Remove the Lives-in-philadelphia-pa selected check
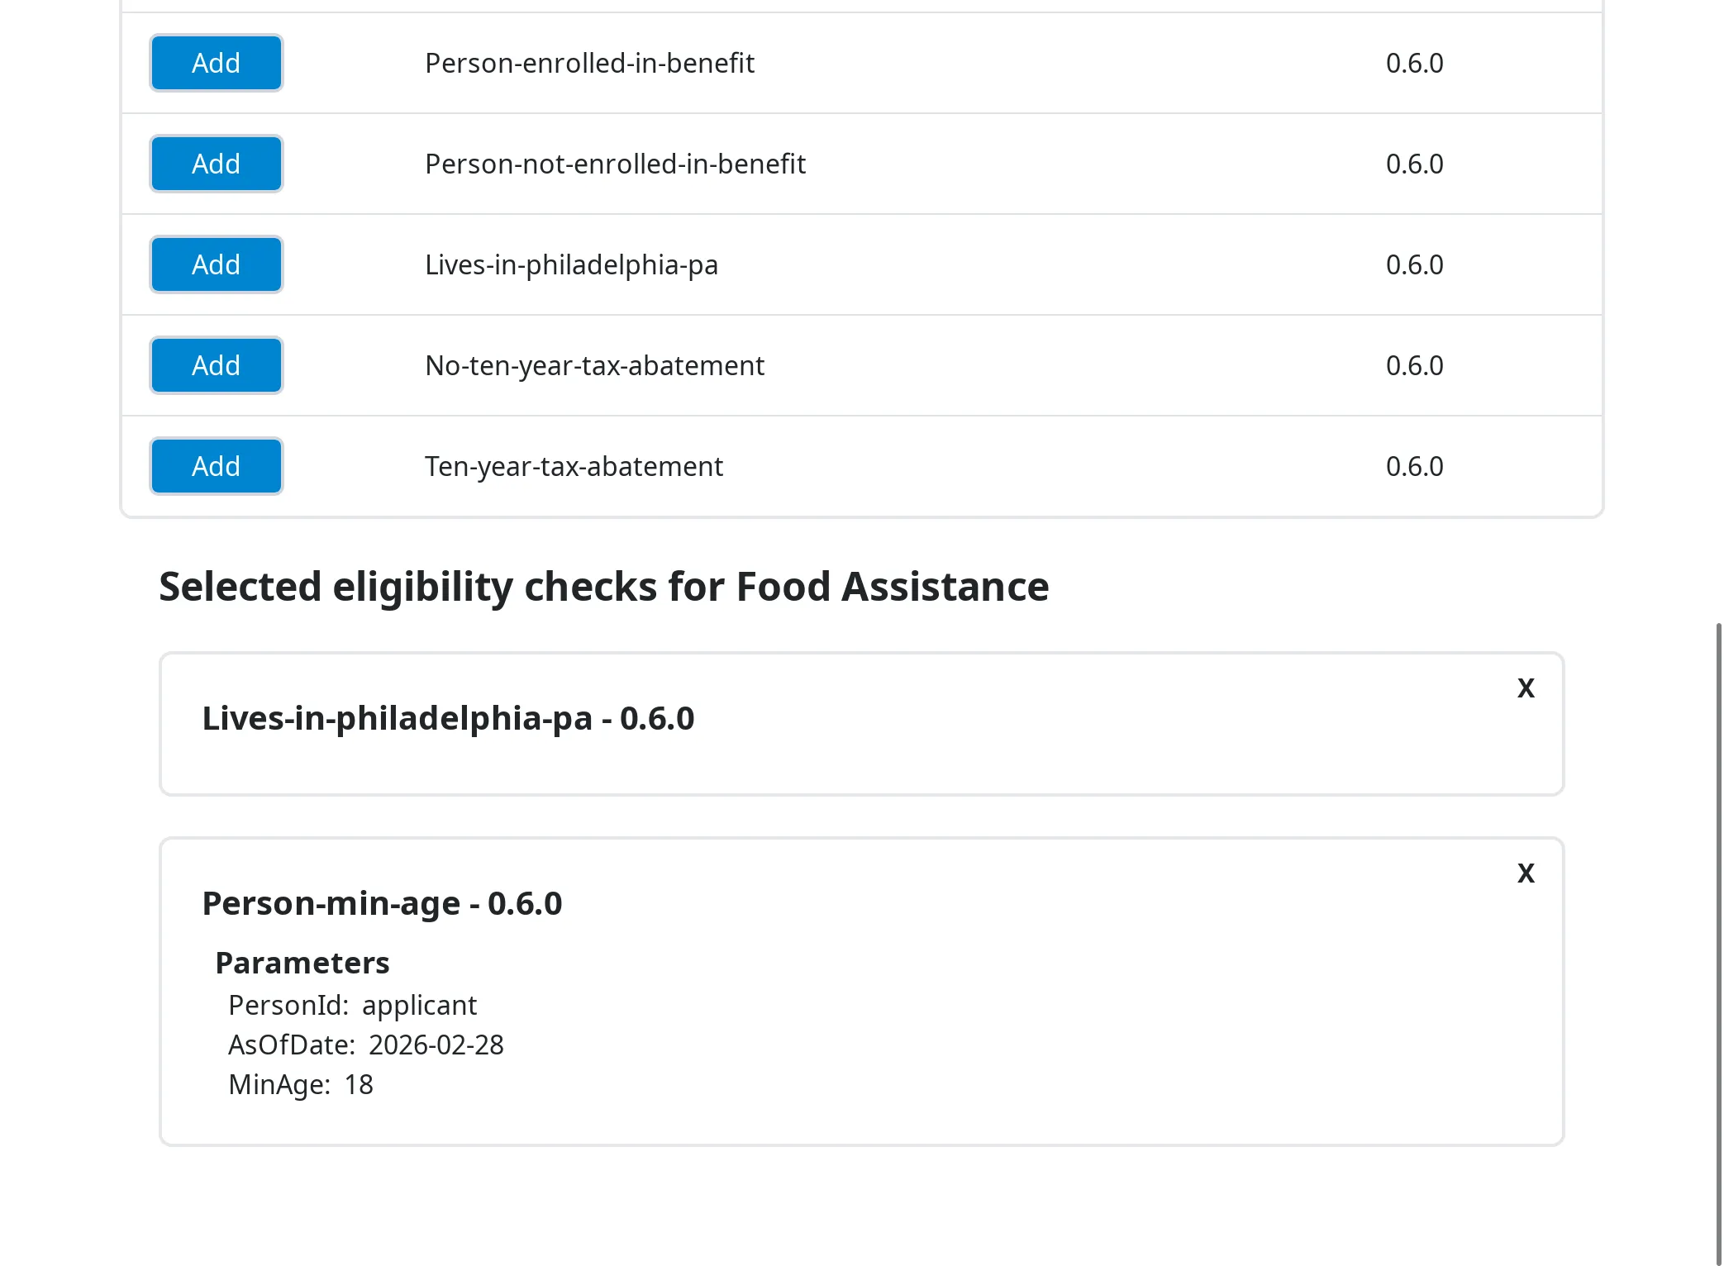Image resolution: width=1724 pixels, height=1266 pixels. coord(1525,688)
